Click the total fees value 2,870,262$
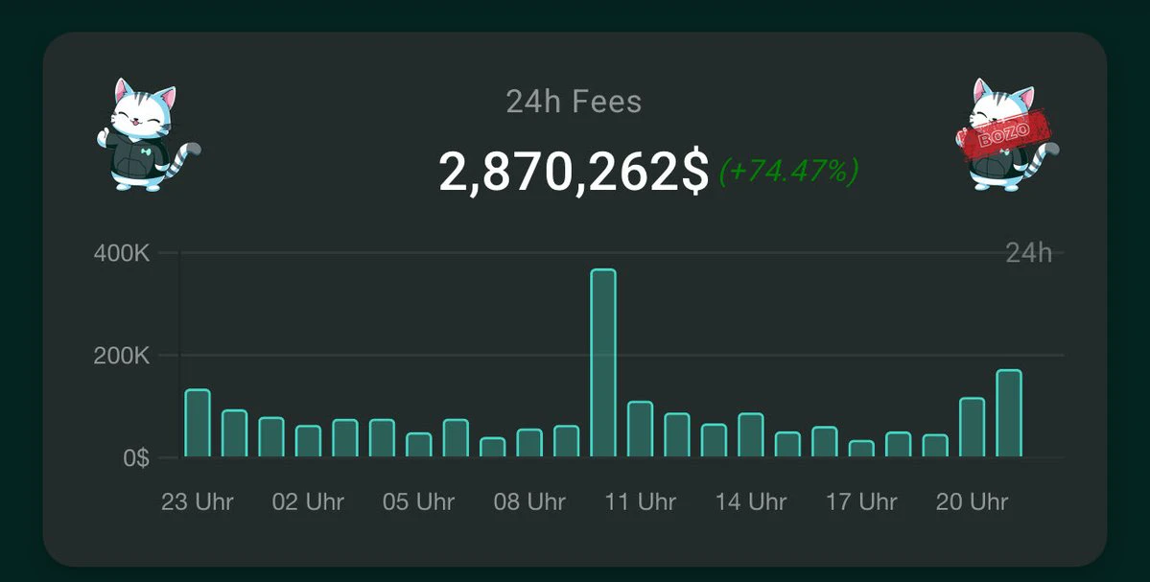Viewport: 1150px width, 582px height. pyautogui.click(x=574, y=172)
